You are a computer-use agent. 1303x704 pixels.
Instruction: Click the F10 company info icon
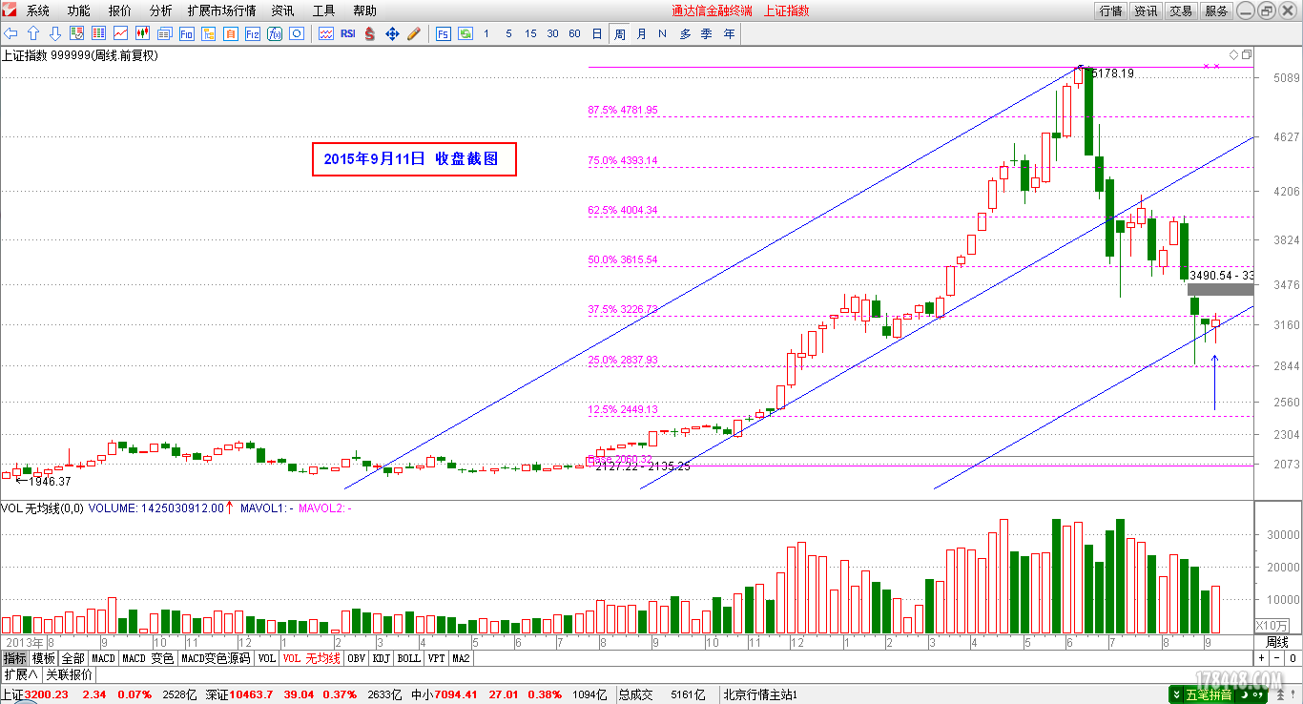pos(186,33)
